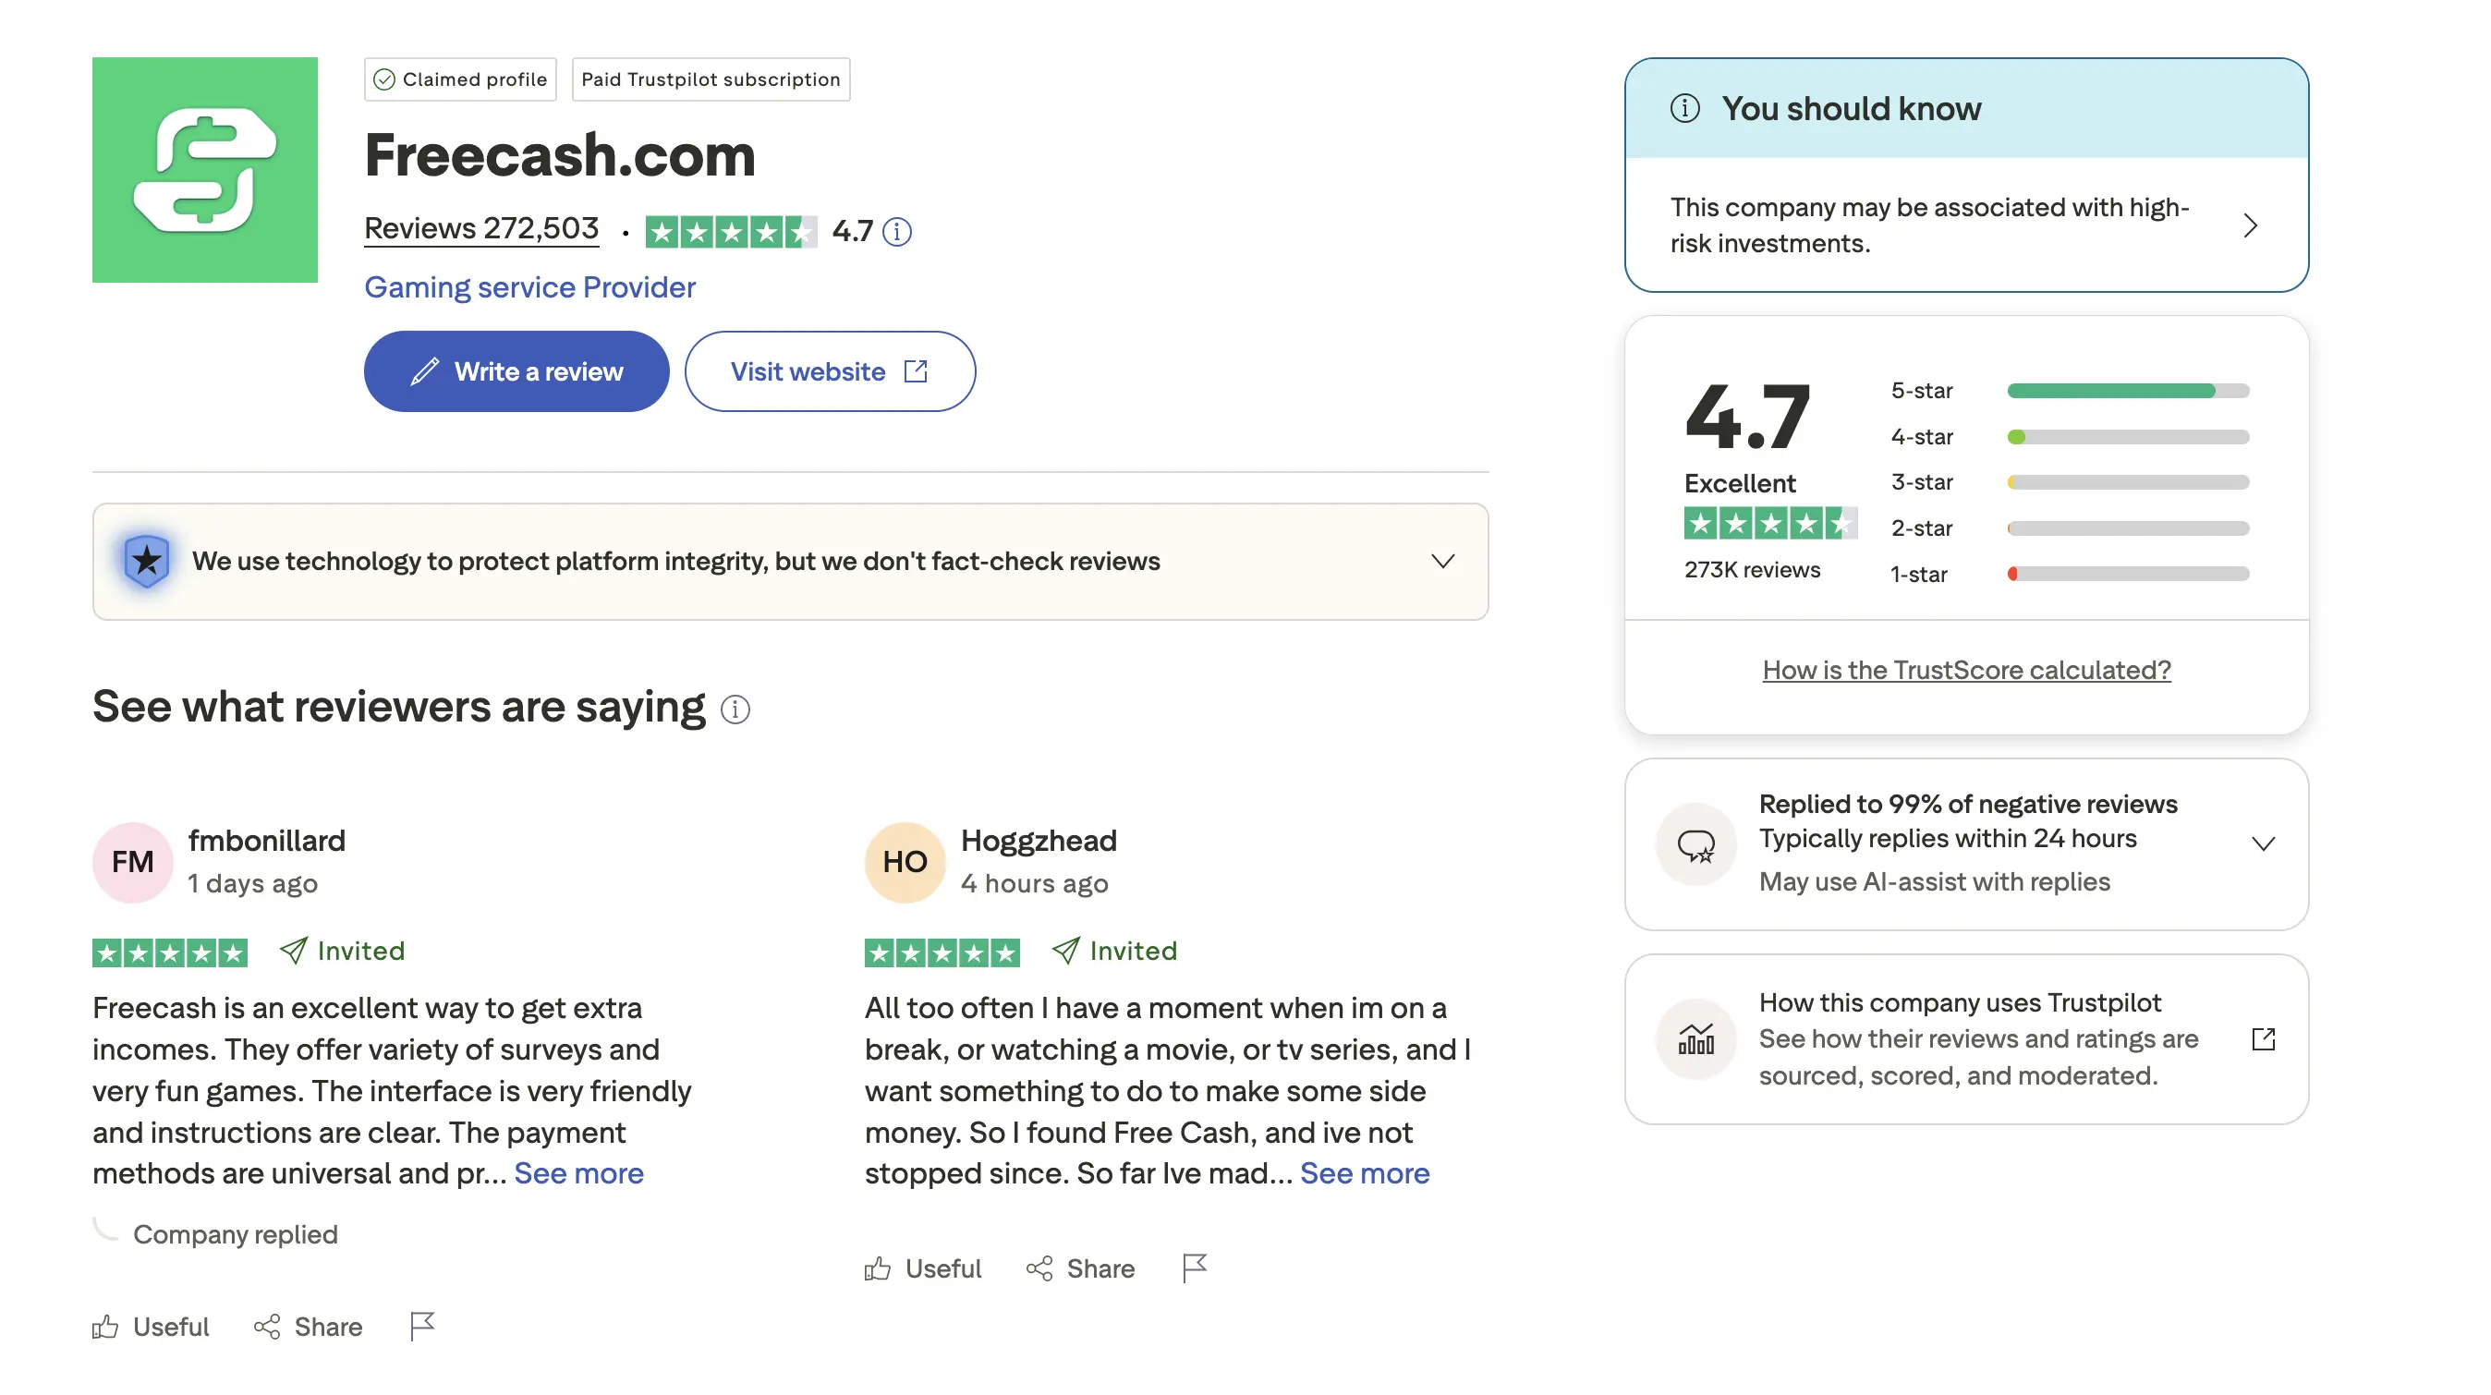
Task: Share fmbonillard's review
Action: point(308,1327)
